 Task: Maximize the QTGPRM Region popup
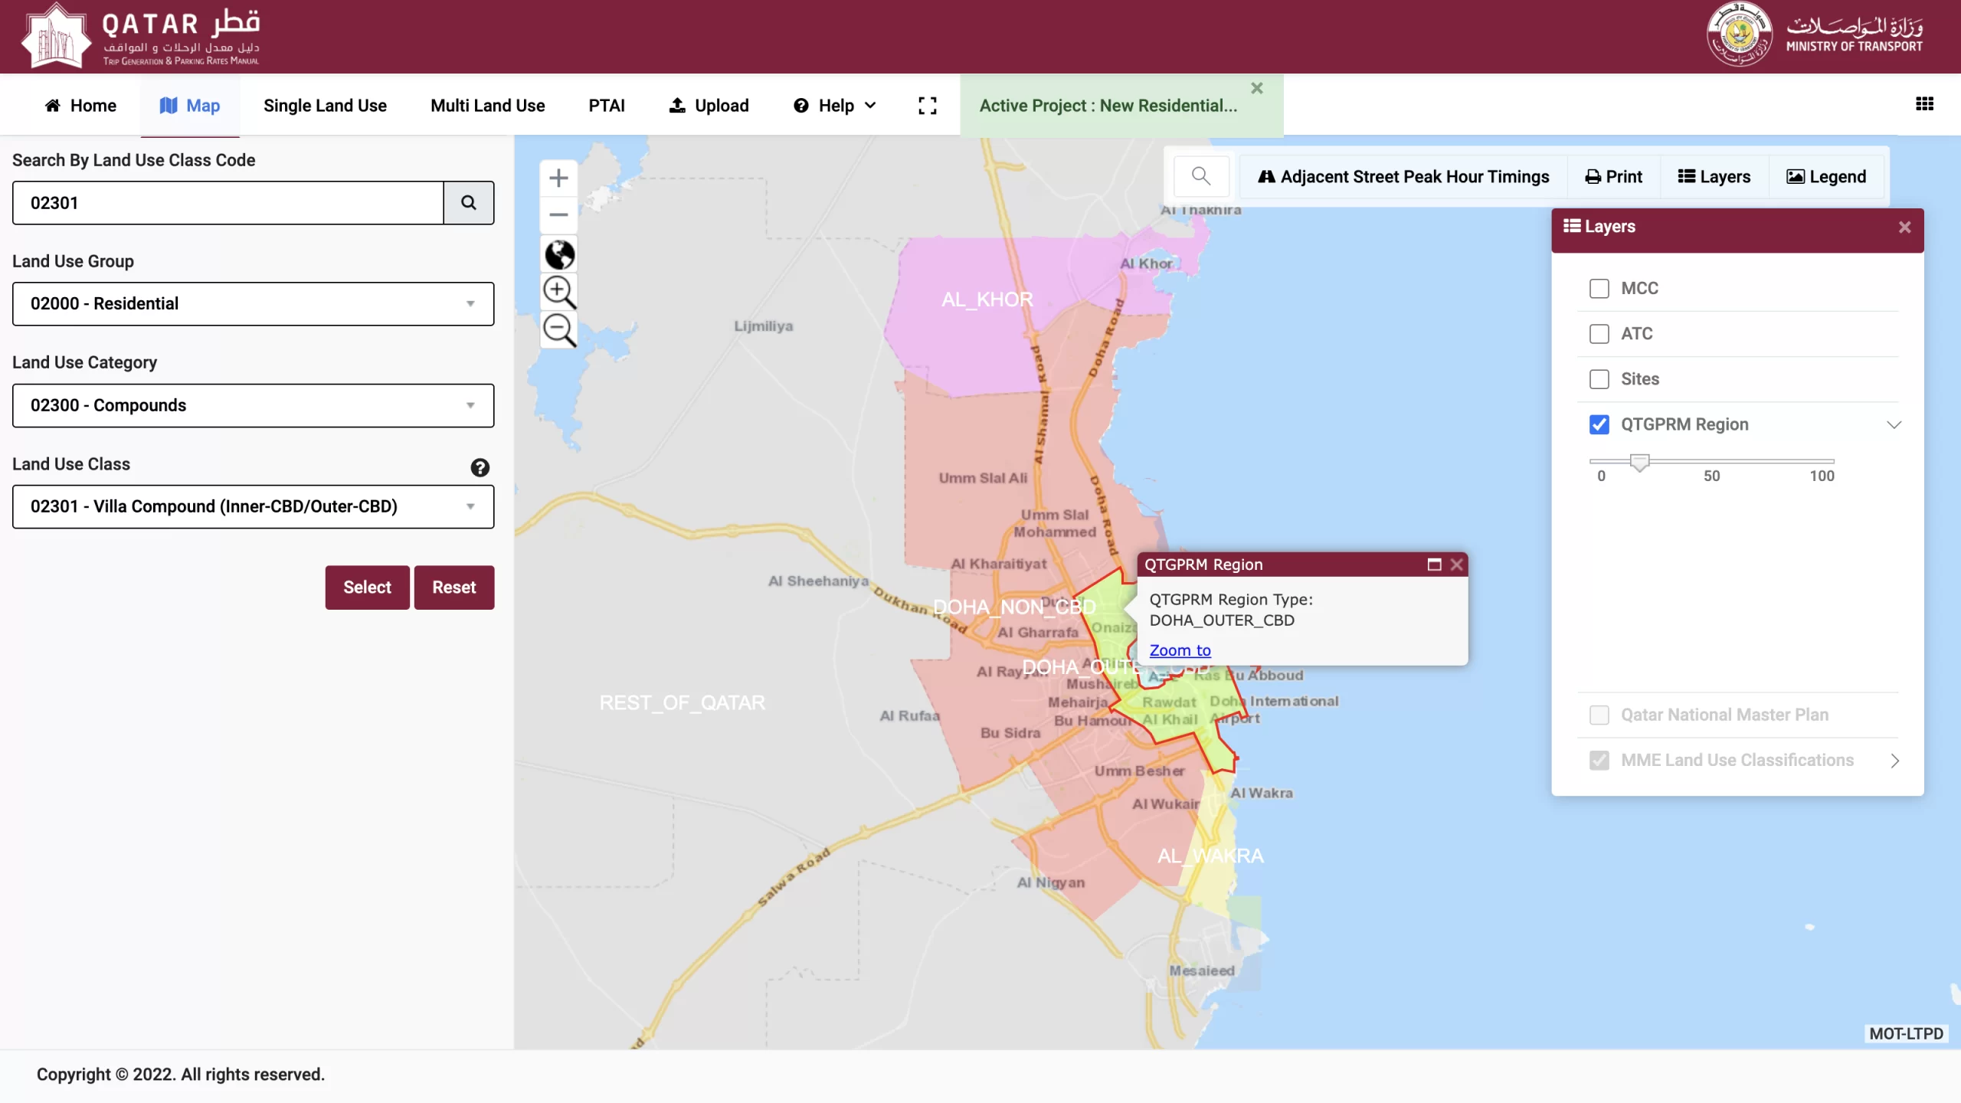coord(1435,565)
